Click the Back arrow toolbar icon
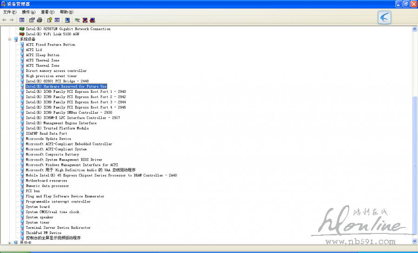This screenshot has height=253, width=418. (4, 20)
